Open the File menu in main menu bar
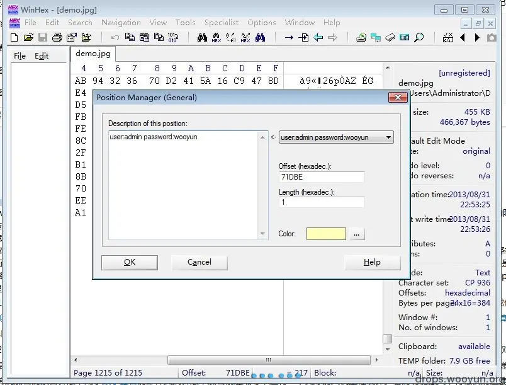This screenshot has width=506, height=385. click(x=30, y=22)
